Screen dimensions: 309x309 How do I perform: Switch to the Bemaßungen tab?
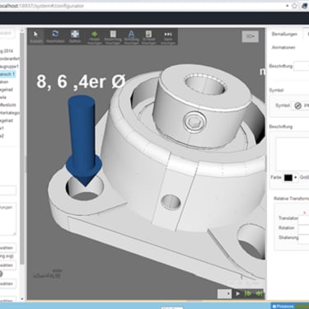[x=284, y=34]
